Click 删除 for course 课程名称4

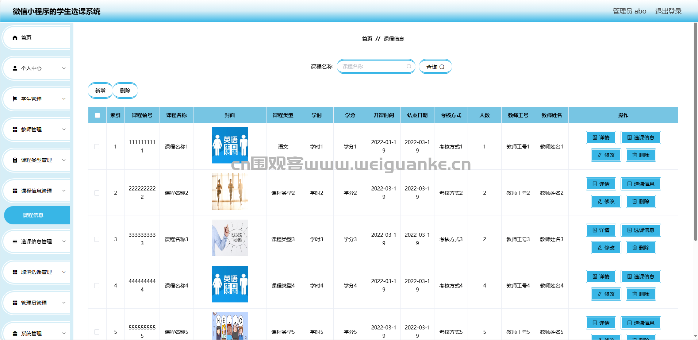[641, 294]
